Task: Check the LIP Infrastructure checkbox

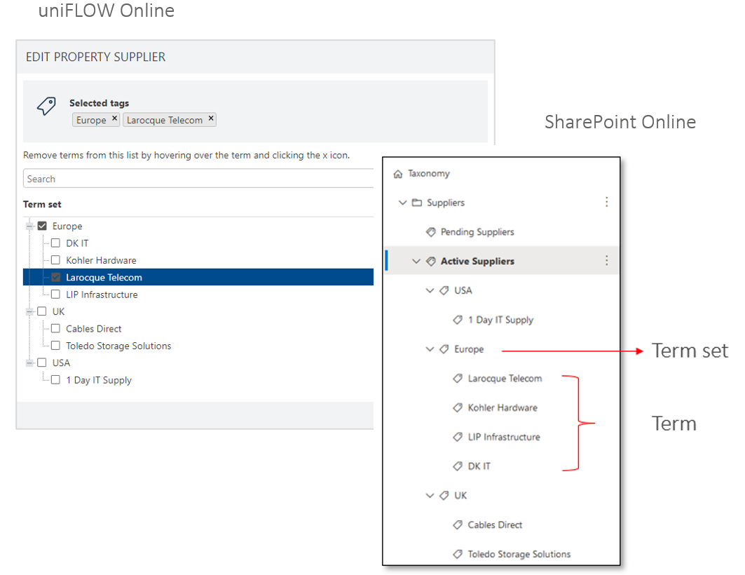Action: pyautogui.click(x=55, y=294)
